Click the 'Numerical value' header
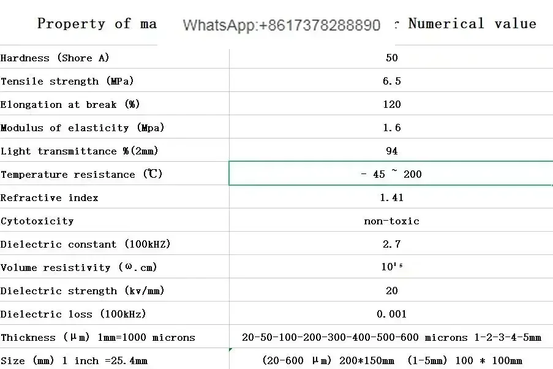 (472, 24)
